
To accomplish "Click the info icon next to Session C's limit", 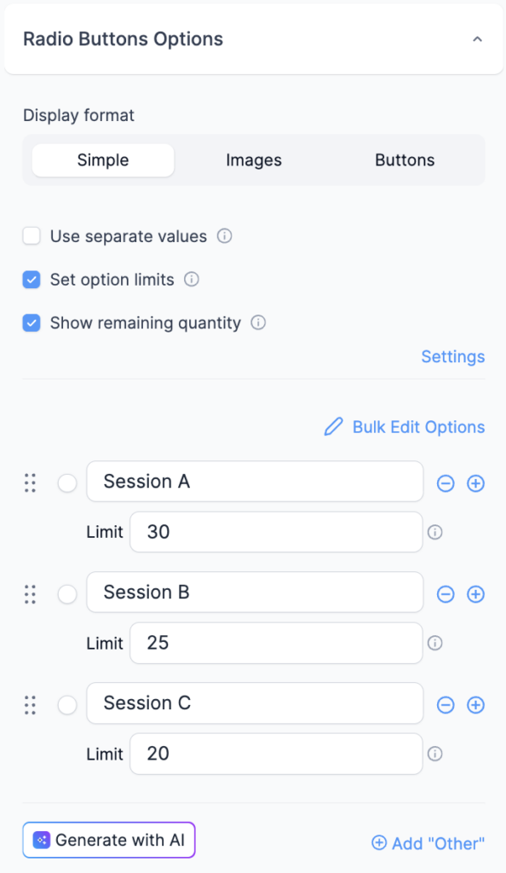I will coord(434,754).
